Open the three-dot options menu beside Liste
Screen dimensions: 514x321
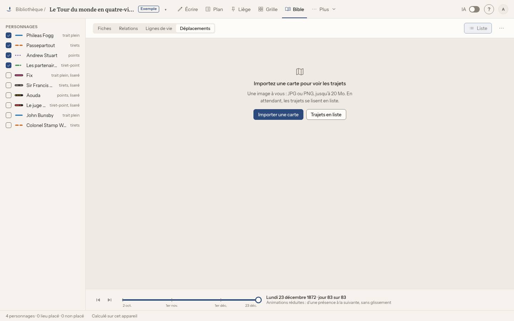tap(502, 28)
